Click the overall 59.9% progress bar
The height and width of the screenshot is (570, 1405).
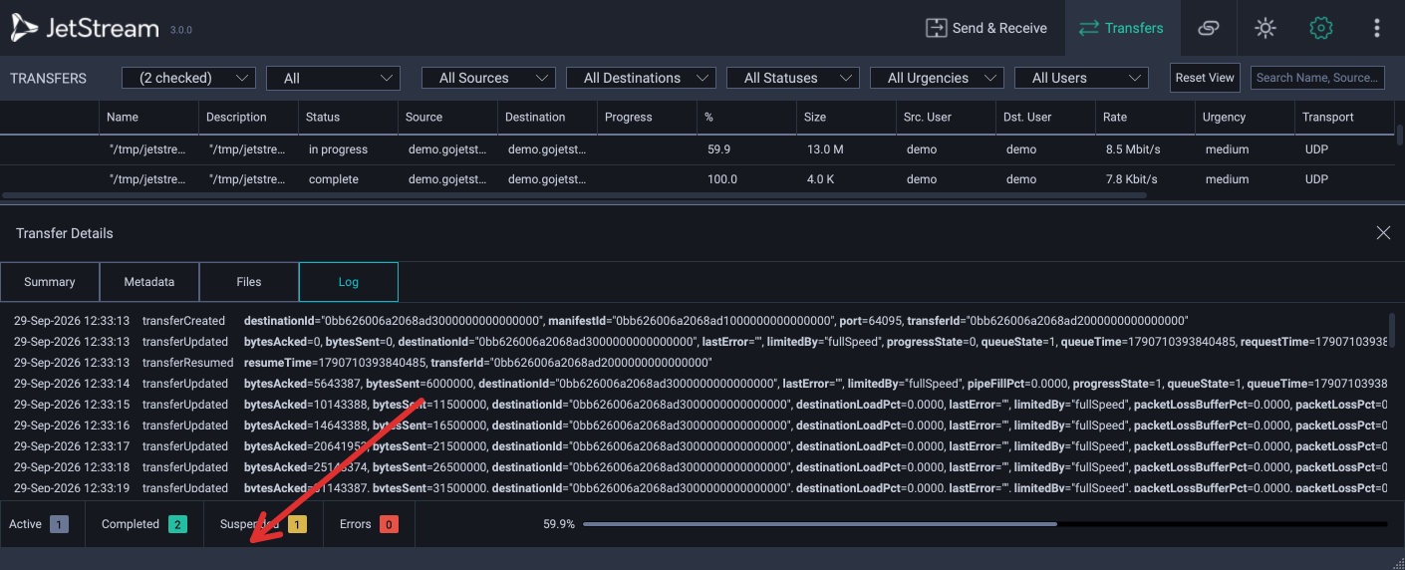click(984, 523)
